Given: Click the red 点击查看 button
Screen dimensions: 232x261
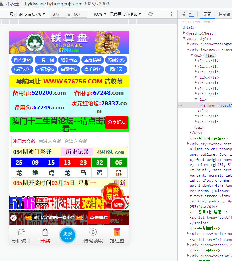Looking at the screenshot, I should pyautogui.click(x=99, y=217).
